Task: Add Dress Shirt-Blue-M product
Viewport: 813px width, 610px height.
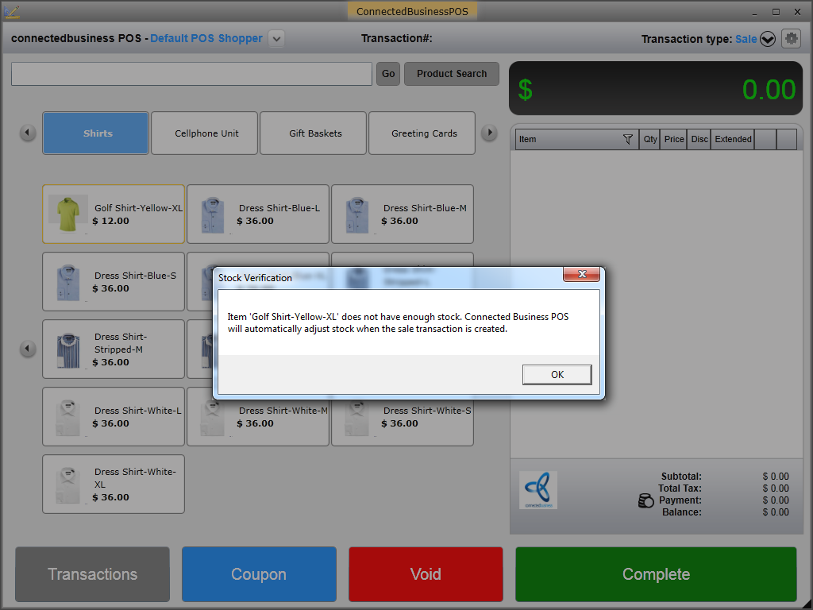Action: (x=403, y=214)
